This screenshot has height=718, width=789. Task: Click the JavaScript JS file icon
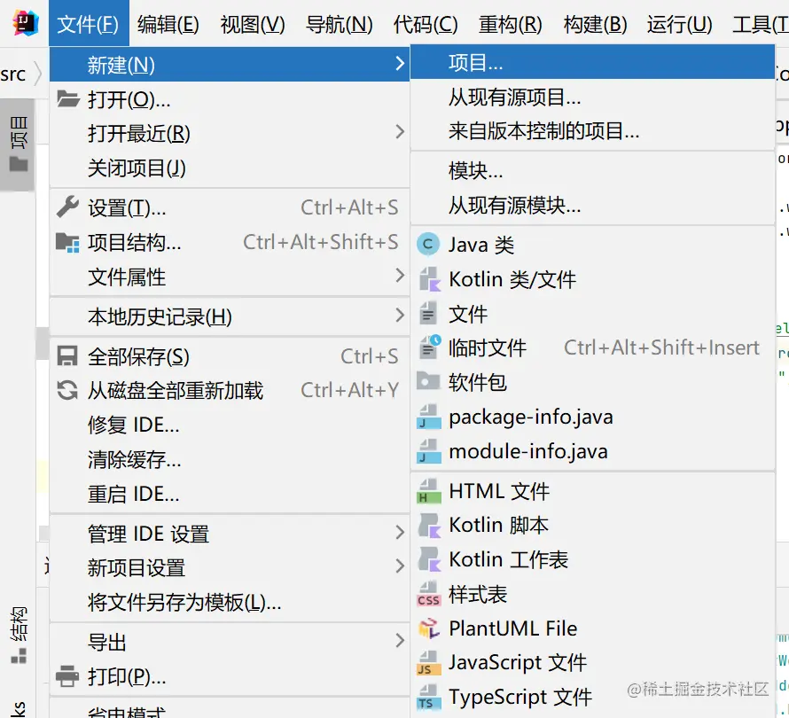coord(429,663)
